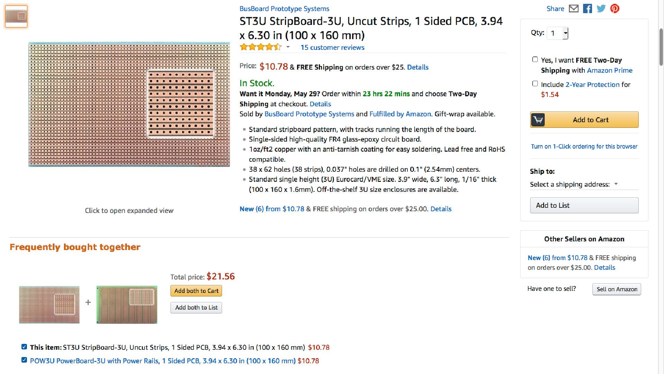Viewport: 664px width, 374px height.
Task: Share product via email icon
Action: 574,9
